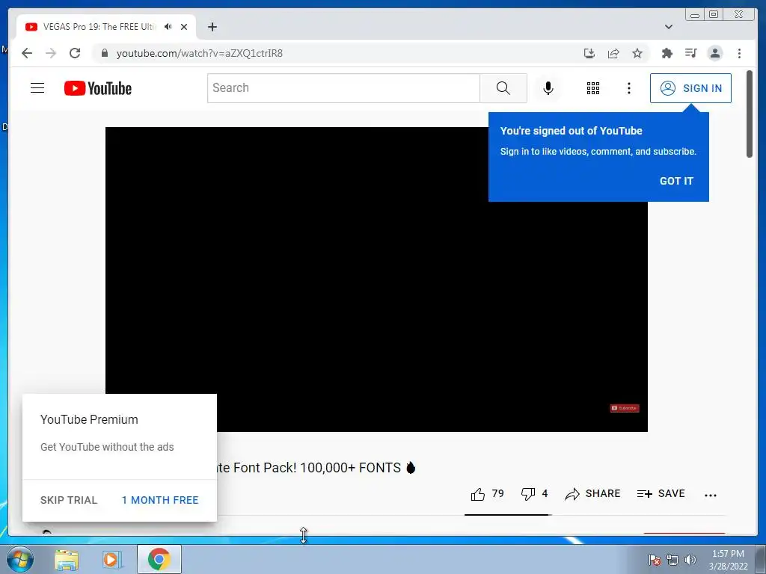The height and width of the screenshot is (574, 766).
Task: Click the magnifier search button
Action: 503,88
